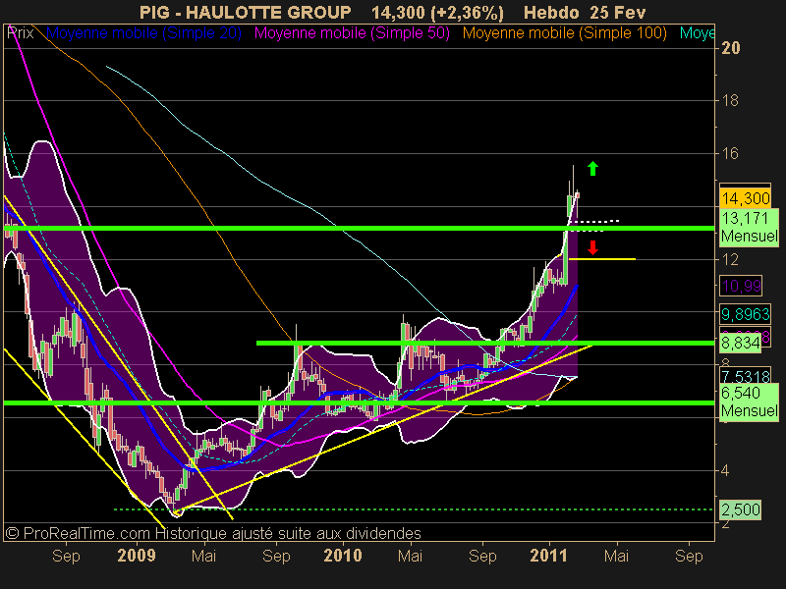Click the 'Prix' legend label
Screen dimensions: 786x589
coord(21,33)
